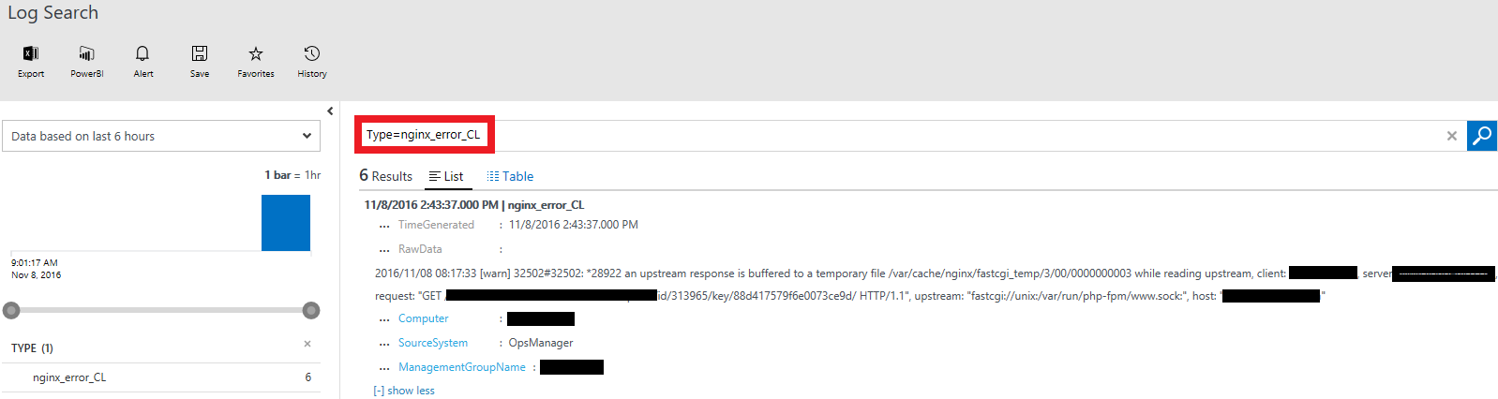Open search History clock icon
Image resolution: width=1498 pixels, height=399 pixels.
tap(312, 53)
